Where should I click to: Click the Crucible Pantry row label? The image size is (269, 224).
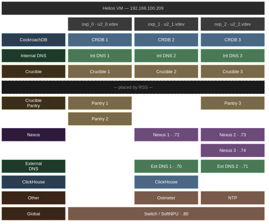[x=33, y=103]
